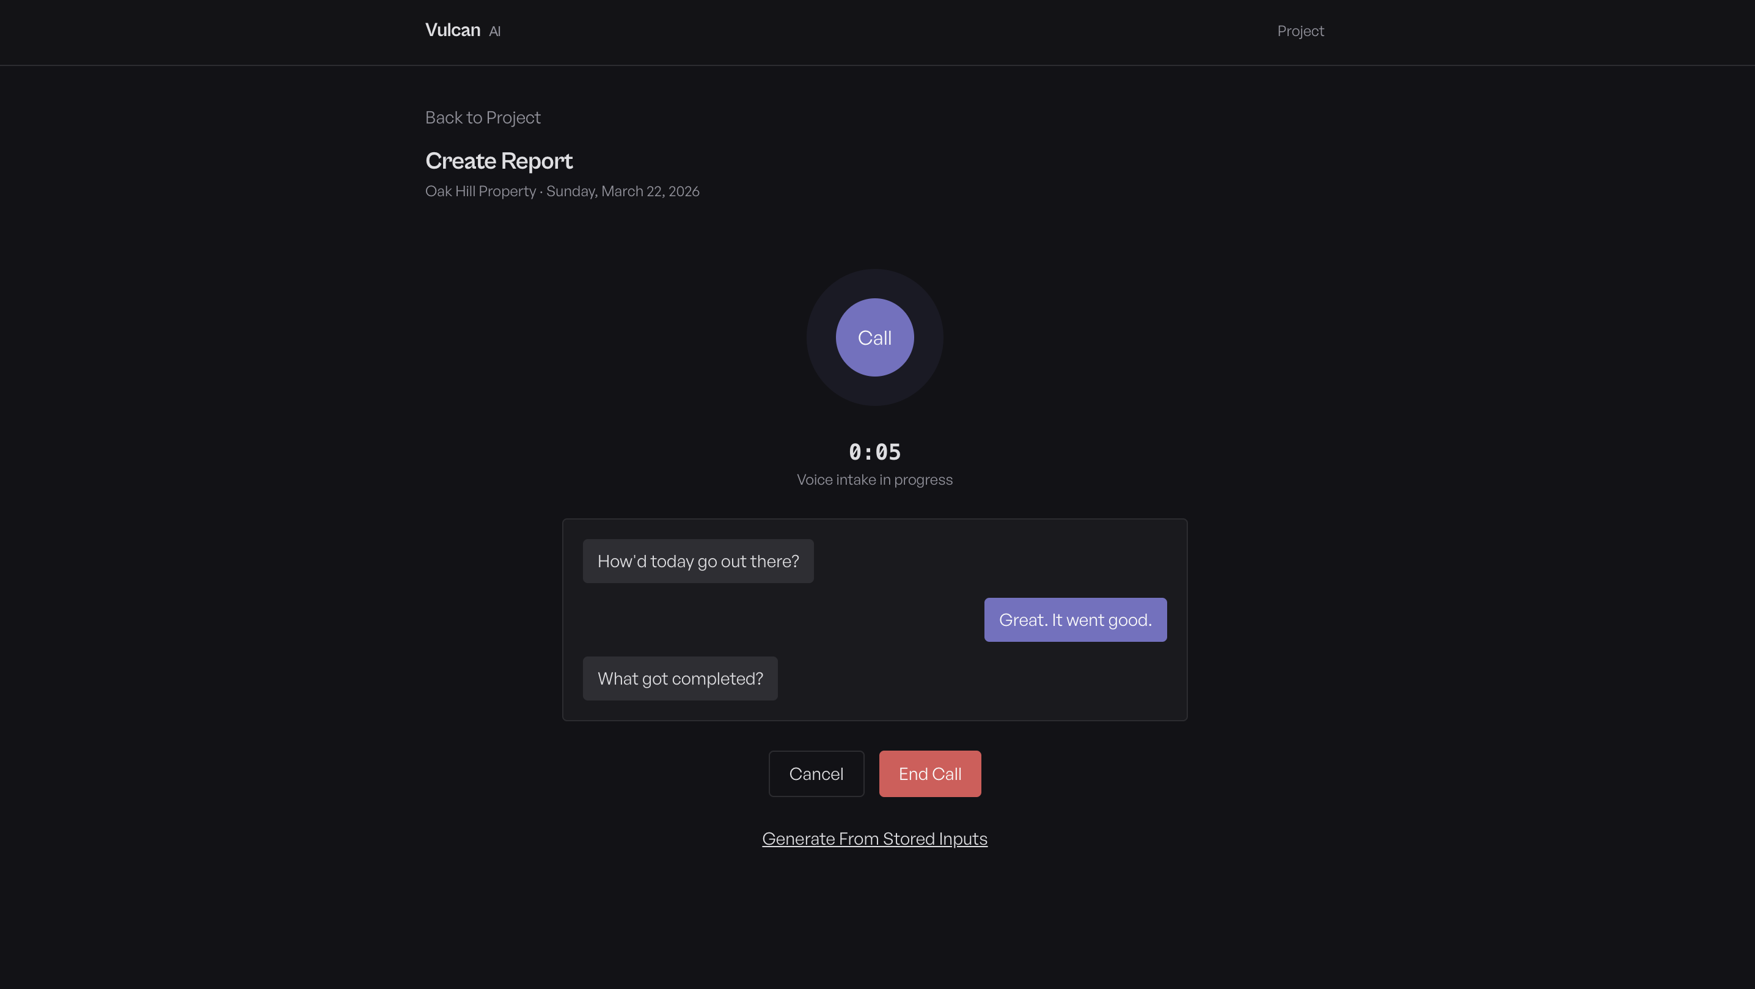The height and width of the screenshot is (989, 1755).
Task: Select the "What got completed?" message bubble
Action: [680, 678]
